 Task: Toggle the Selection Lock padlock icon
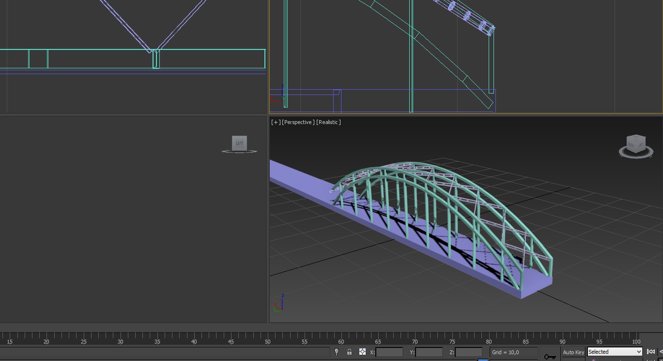click(x=349, y=352)
